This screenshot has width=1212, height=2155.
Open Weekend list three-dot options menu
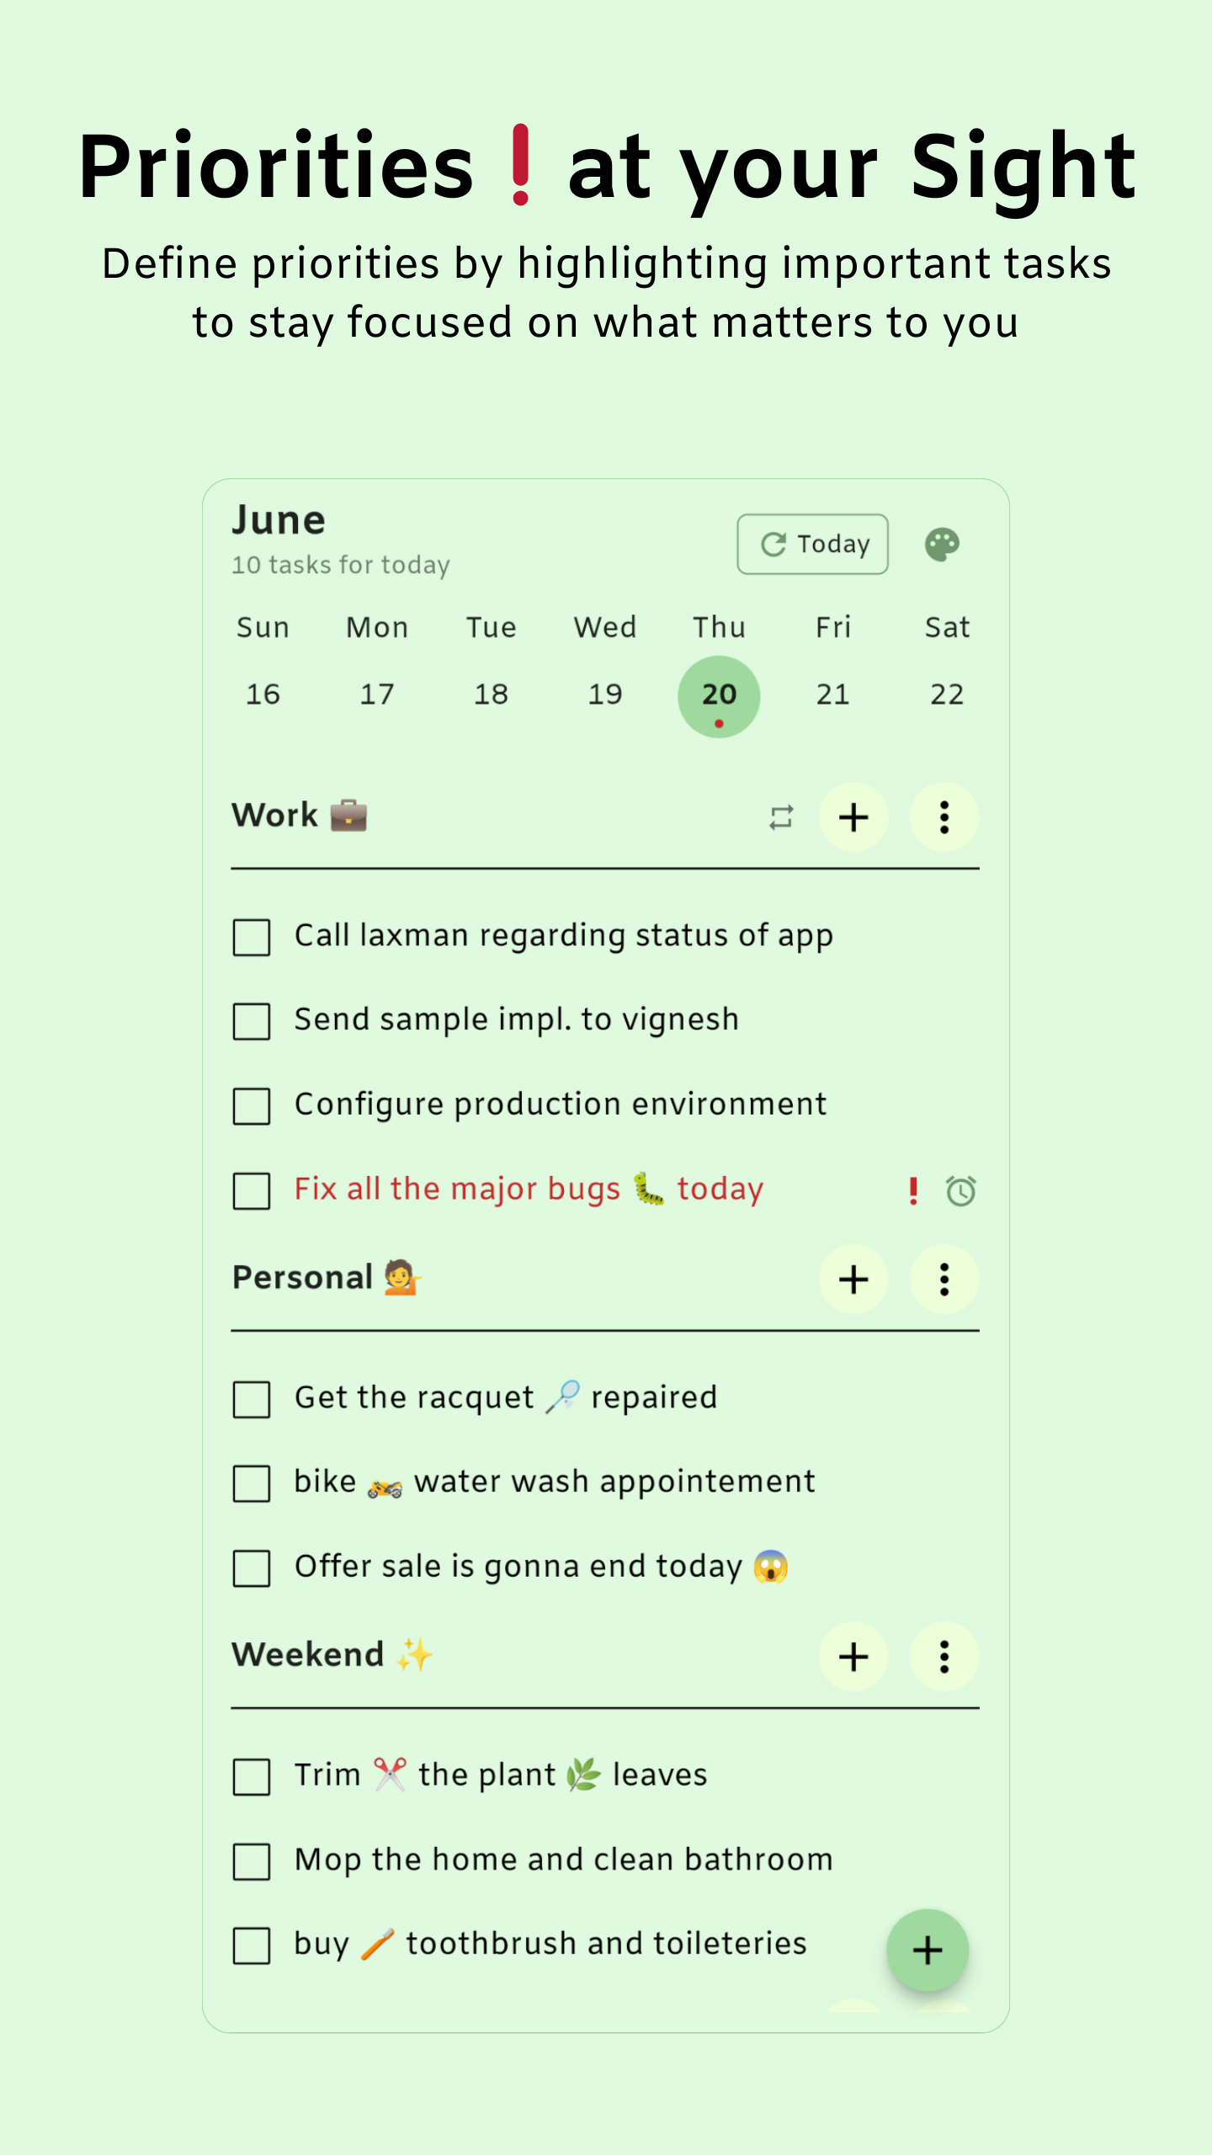(944, 1657)
